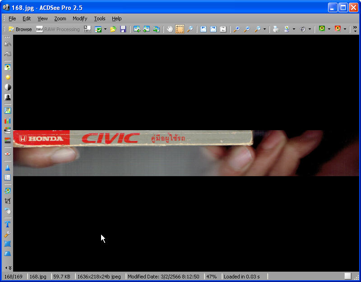This screenshot has width=361, height=282.
Task: Open the HSL color stripes tool
Action: click(7, 130)
